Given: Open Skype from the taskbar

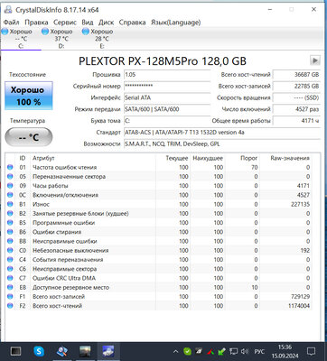Looking at the screenshot, I should tap(39, 351).
